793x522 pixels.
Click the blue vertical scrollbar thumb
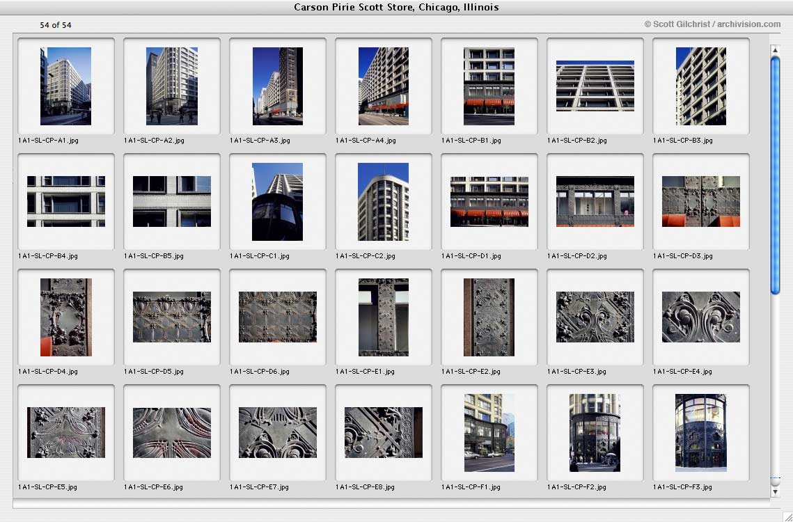pos(775,175)
